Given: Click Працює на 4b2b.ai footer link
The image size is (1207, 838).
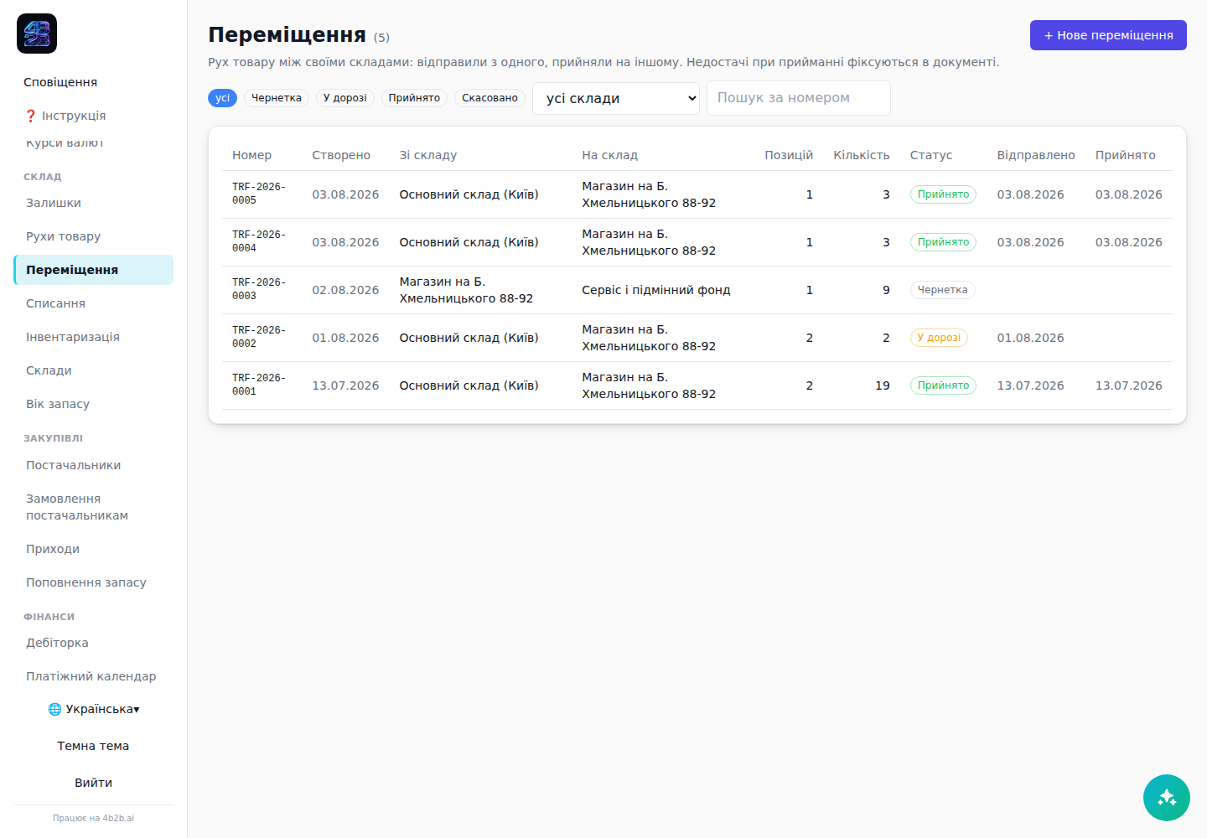Looking at the screenshot, I should (93, 818).
